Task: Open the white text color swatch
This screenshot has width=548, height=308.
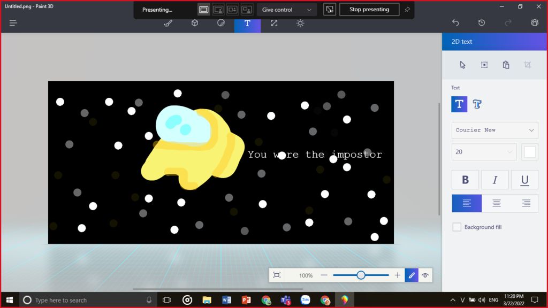Action: tap(530, 152)
